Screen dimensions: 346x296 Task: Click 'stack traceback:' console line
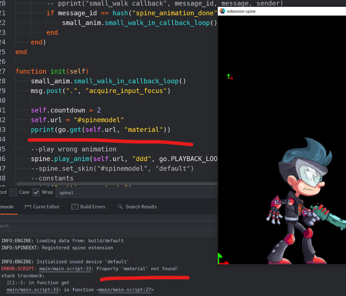click(x=23, y=276)
